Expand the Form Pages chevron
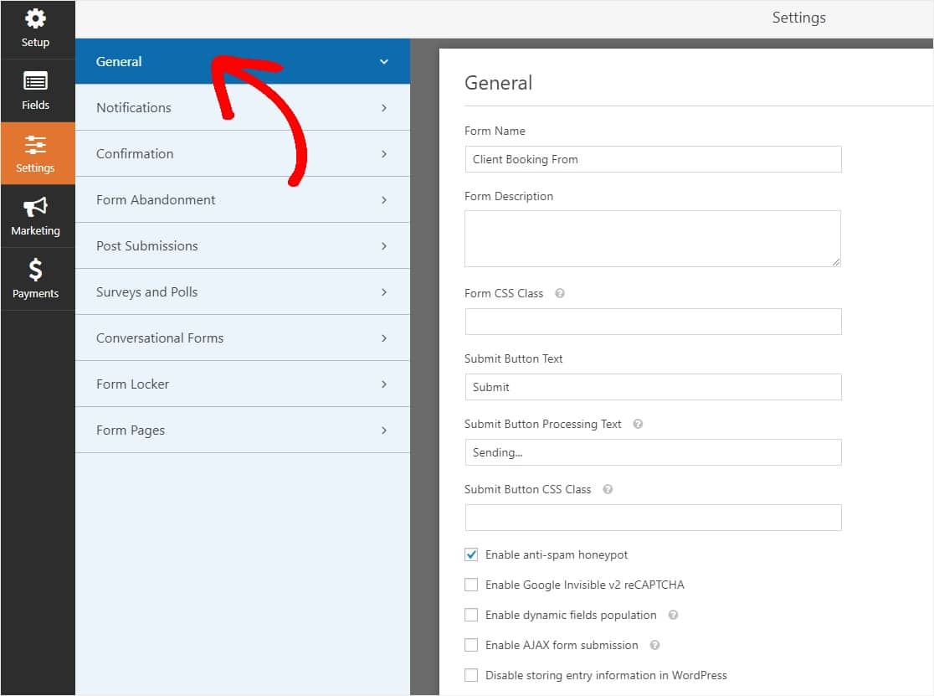Image resolution: width=934 pixels, height=696 pixels. click(383, 430)
